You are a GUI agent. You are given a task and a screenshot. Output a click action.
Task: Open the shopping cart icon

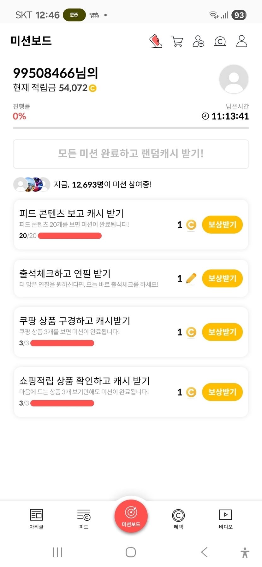tap(177, 41)
